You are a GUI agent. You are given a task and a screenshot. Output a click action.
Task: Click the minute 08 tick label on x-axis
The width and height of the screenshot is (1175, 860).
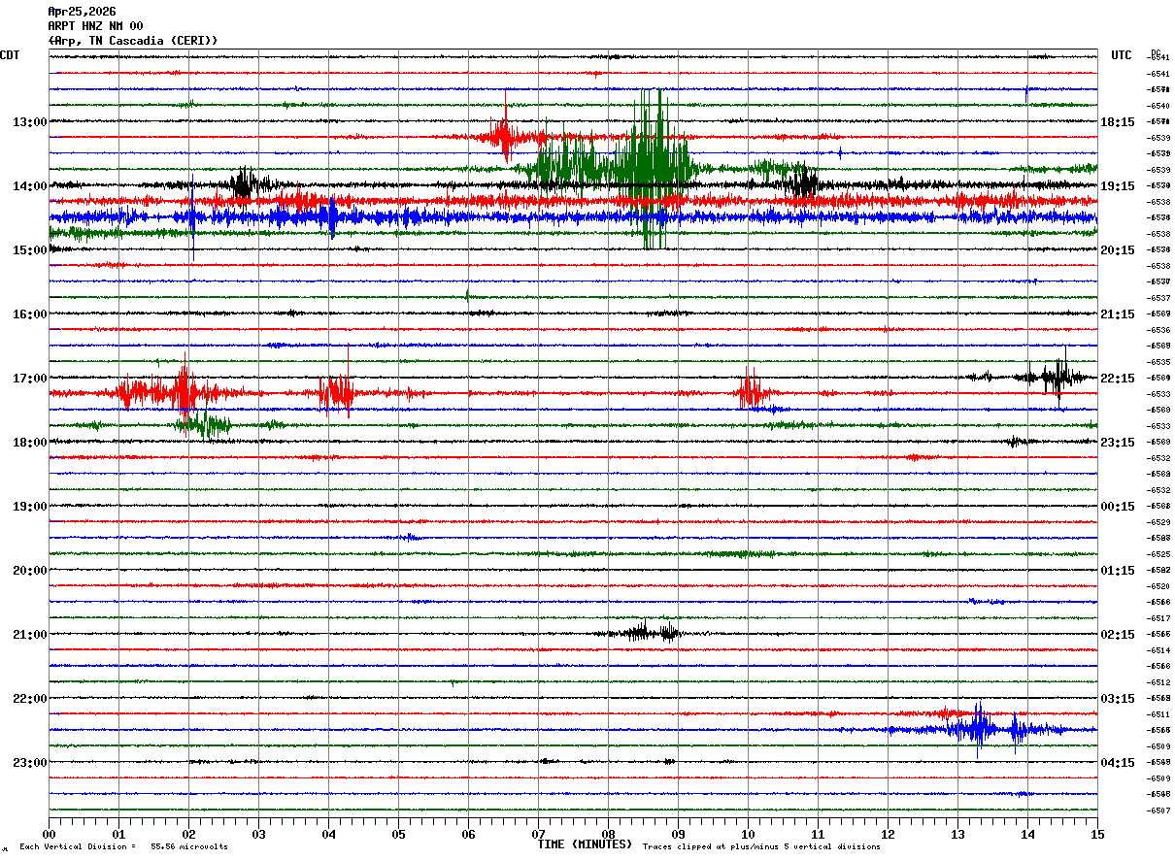[x=608, y=834]
